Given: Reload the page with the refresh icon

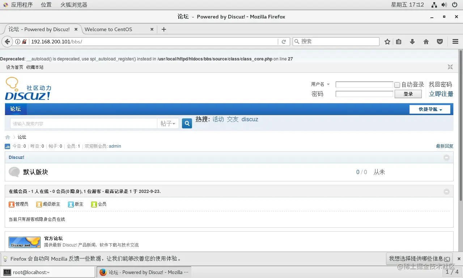Looking at the screenshot, I should click(284, 42).
